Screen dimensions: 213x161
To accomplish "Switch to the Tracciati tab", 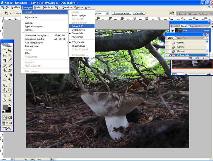I will pos(194,26).
